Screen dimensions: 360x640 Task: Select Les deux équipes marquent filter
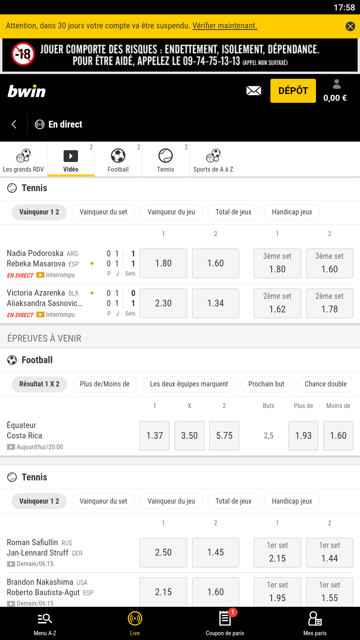point(188,384)
